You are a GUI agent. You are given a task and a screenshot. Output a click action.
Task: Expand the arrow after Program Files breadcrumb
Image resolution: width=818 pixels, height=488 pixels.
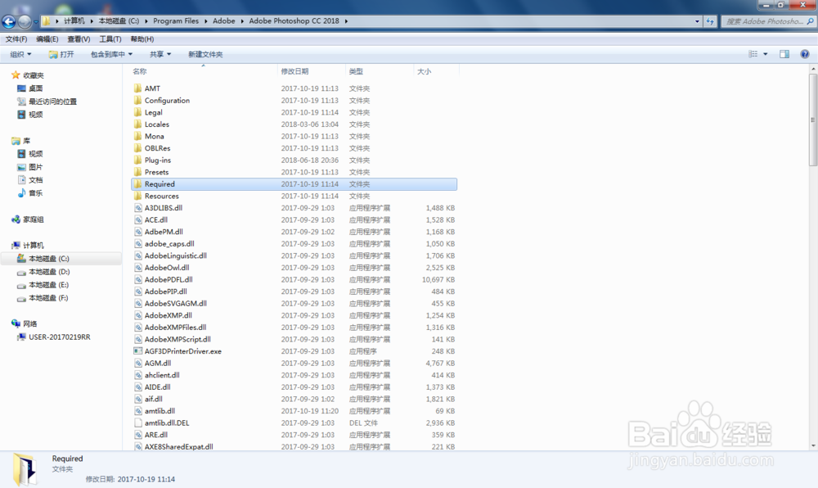pyautogui.click(x=206, y=21)
